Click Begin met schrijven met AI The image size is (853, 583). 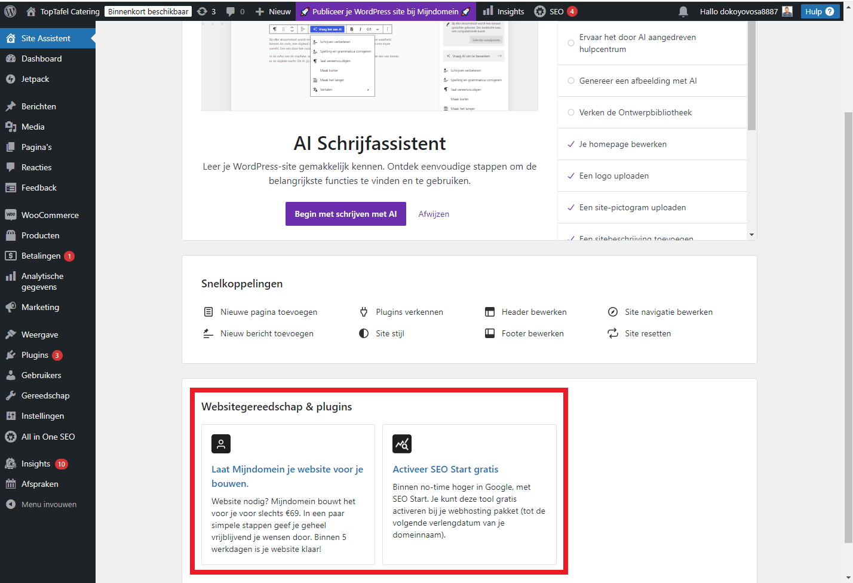(346, 214)
